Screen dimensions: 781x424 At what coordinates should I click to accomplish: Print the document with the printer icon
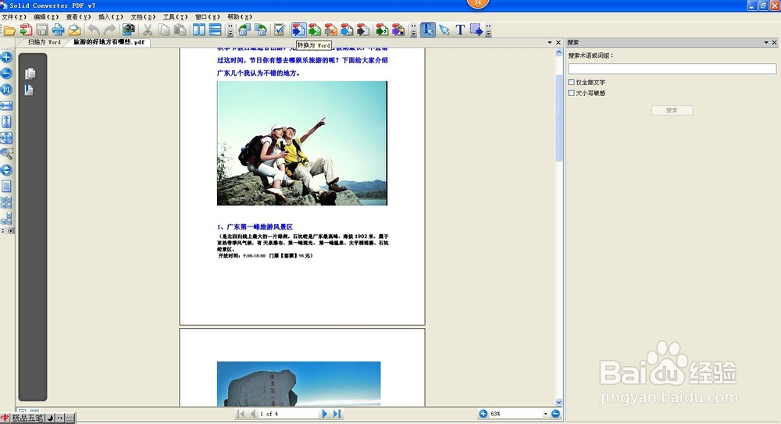tap(59, 30)
